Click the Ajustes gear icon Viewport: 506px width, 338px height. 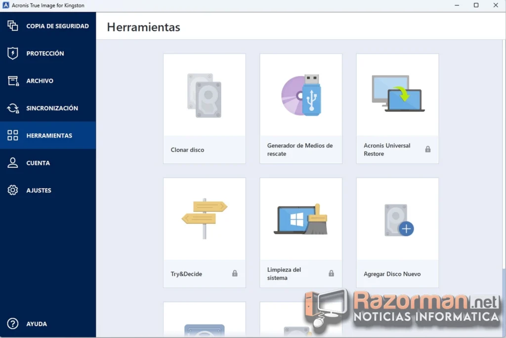click(x=12, y=190)
